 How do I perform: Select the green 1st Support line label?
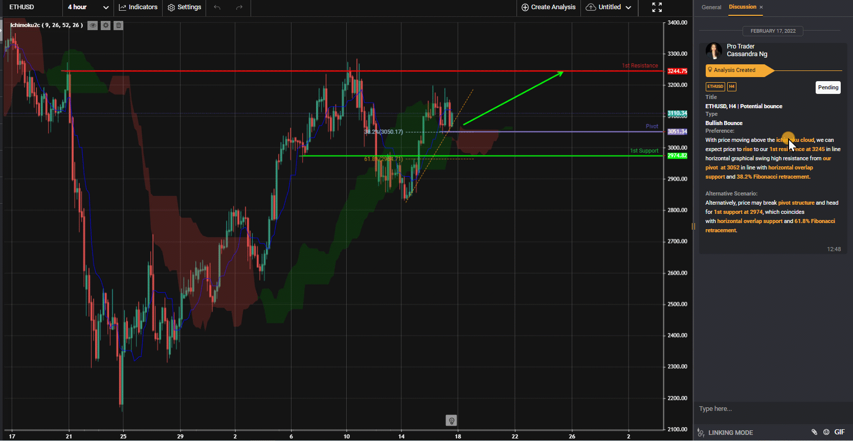pyautogui.click(x=644, y=151)
